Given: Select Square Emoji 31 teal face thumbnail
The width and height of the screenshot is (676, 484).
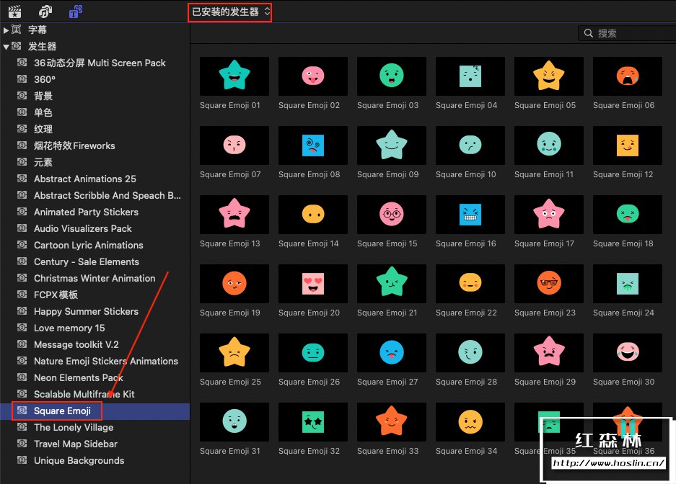Looking at the screenshot, I should click(x=234, y=422).
